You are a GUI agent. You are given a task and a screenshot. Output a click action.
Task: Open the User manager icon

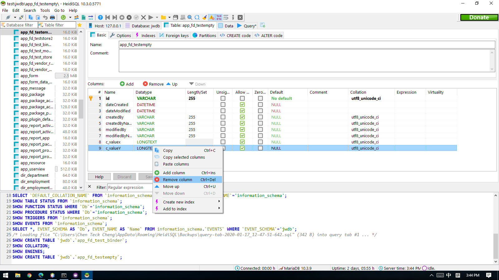pyautogui.click(x=76, y=17)
